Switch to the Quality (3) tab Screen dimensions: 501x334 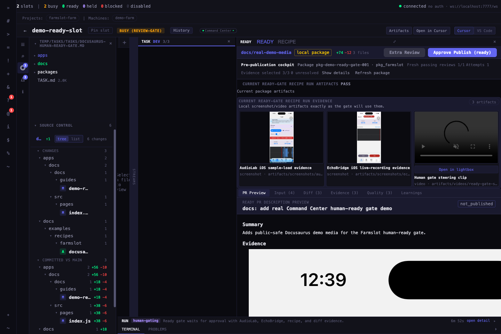[x=380, y=193]
